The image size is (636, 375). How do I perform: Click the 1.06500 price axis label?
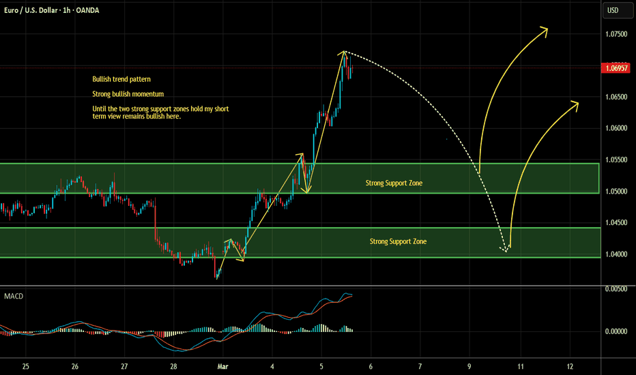pos(616,97)
